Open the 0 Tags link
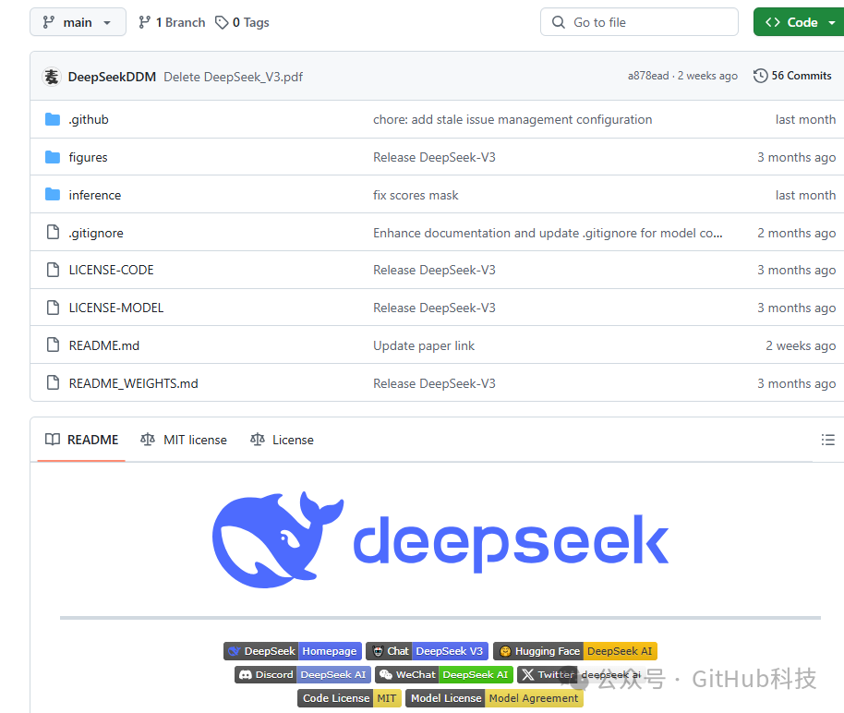 [242, 22]
